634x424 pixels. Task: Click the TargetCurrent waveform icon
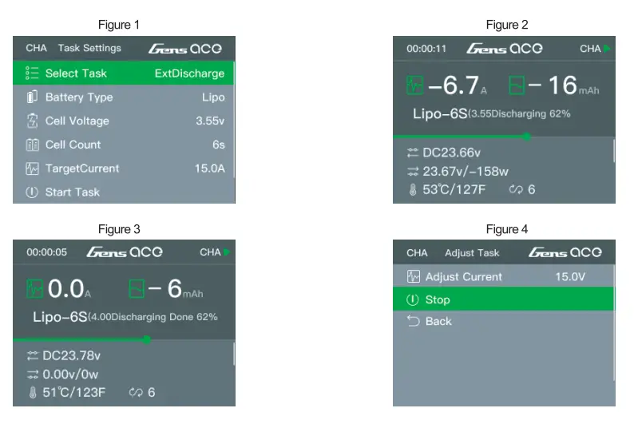coord(33,168)
